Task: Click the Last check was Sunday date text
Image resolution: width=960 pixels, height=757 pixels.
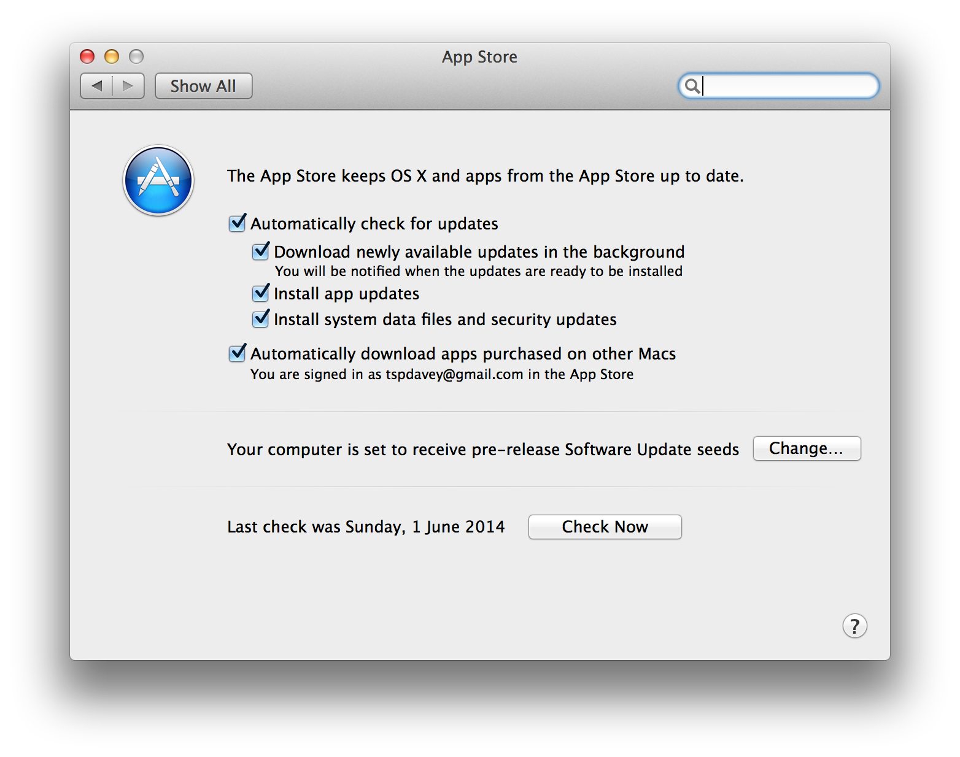Action: tap(366, 527)
